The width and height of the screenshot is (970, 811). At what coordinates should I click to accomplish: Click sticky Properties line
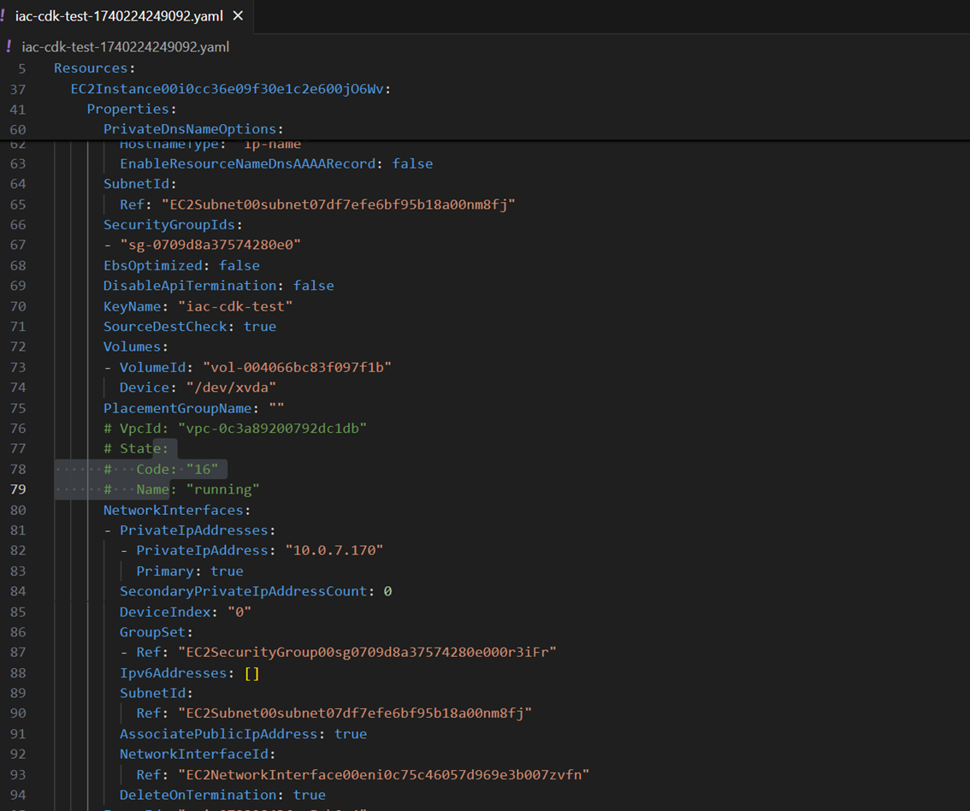tap(132, 109)
